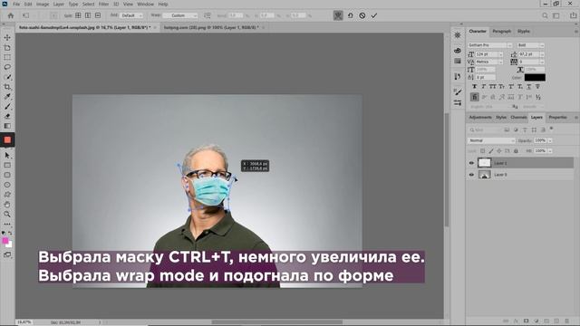
Task: Open the Color panel palette icon
Action: (458, 51)
